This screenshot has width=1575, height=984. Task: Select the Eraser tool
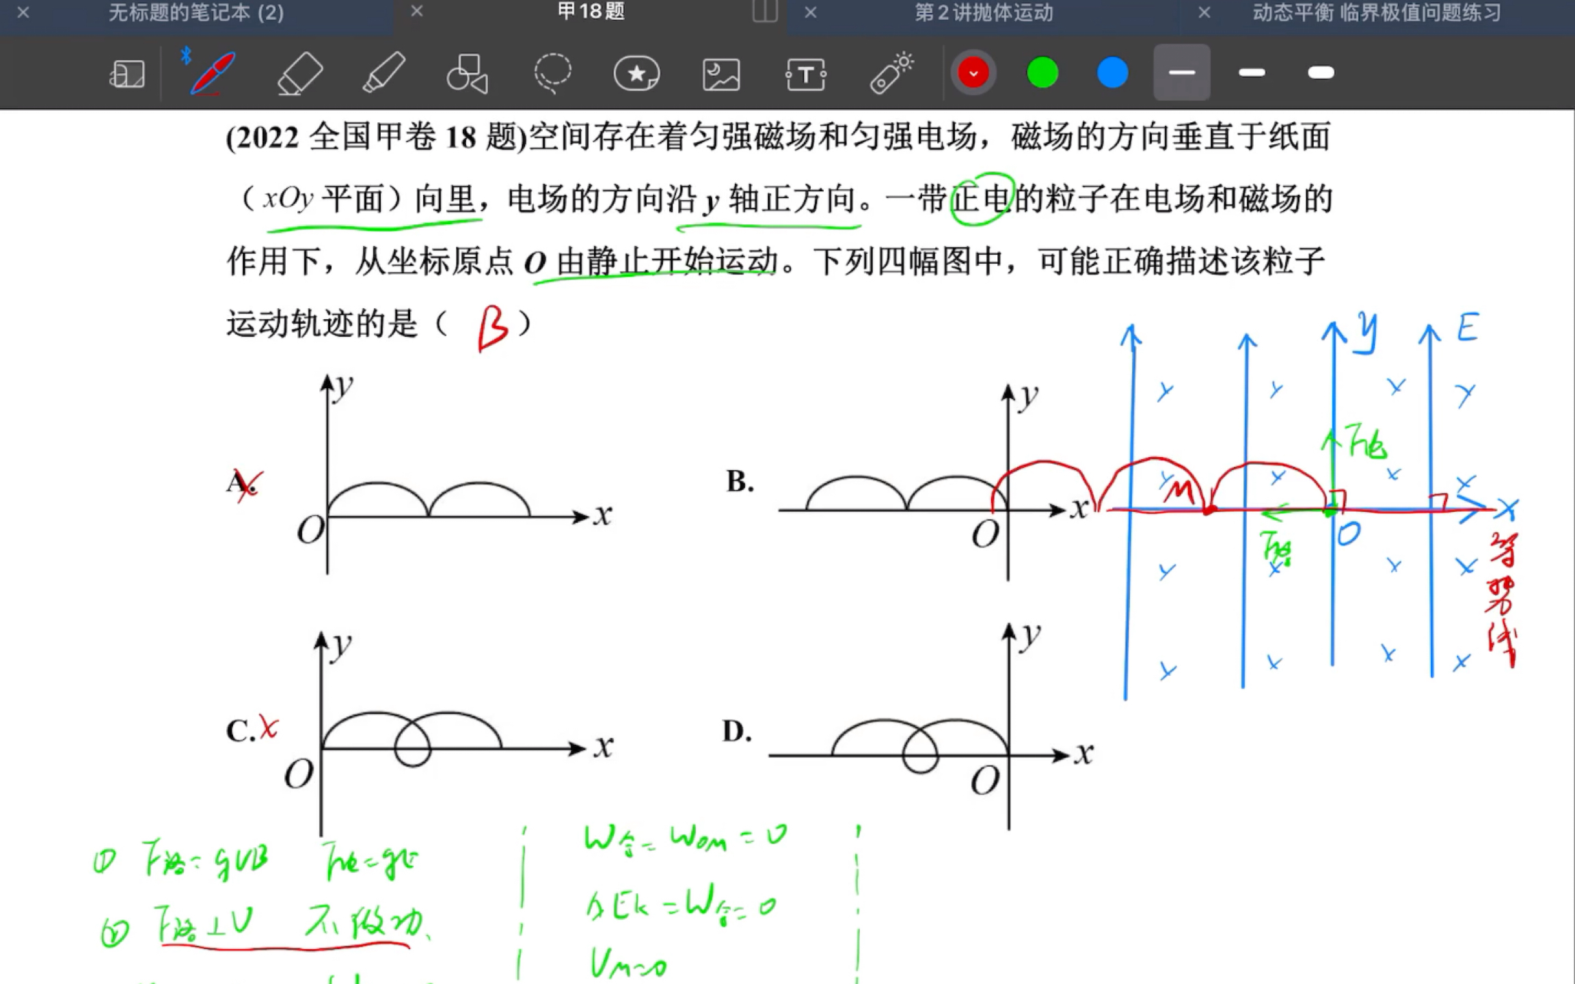tap(299, 72)
